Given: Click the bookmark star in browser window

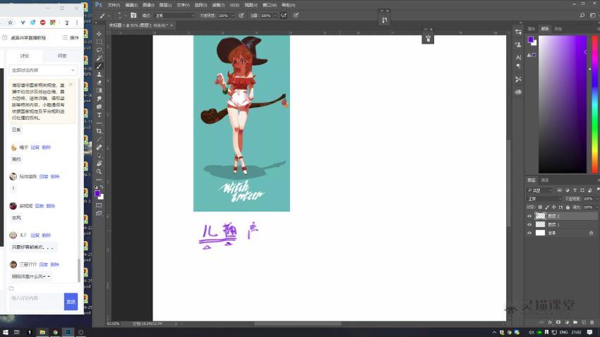Looking at the screenshot, I should click(11, 23).
